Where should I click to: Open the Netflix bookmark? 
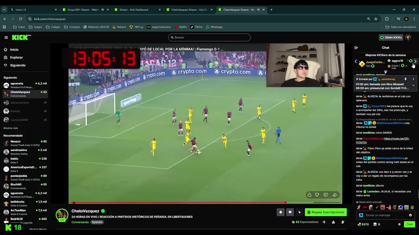(x=180, y=27)
